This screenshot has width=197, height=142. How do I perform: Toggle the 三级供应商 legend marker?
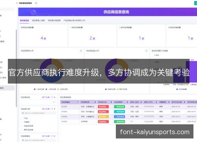(58, 89)
